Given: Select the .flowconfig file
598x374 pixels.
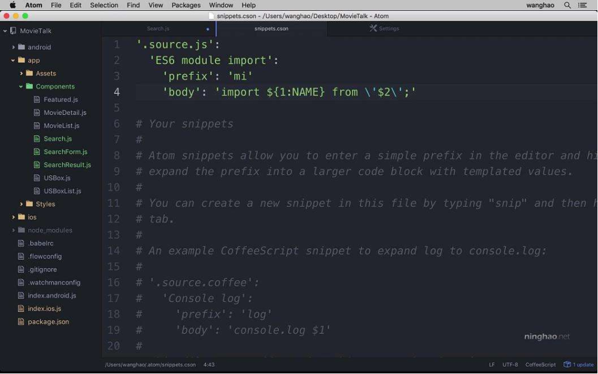Looking at the screenshot, I should [45, 256].
